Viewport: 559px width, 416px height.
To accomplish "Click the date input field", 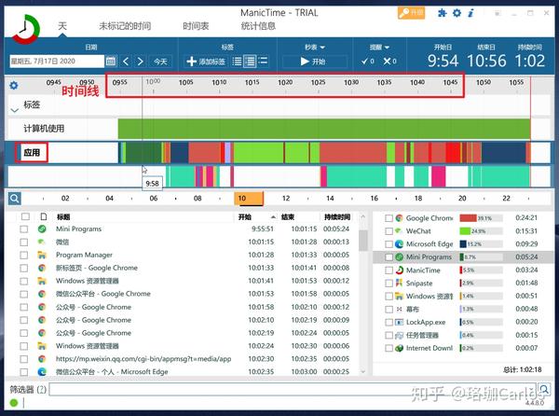I will [57, 62].
